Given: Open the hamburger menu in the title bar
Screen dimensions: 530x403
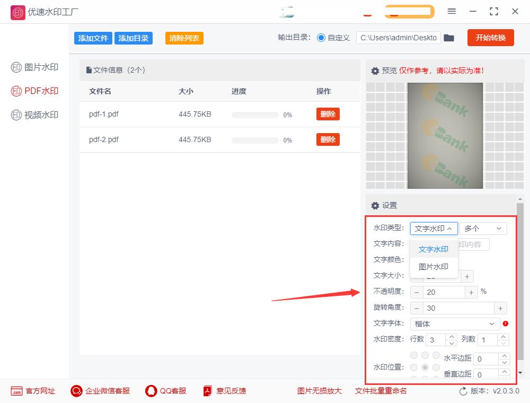Looking at the screenshot, I should click(x=452, y=11).
